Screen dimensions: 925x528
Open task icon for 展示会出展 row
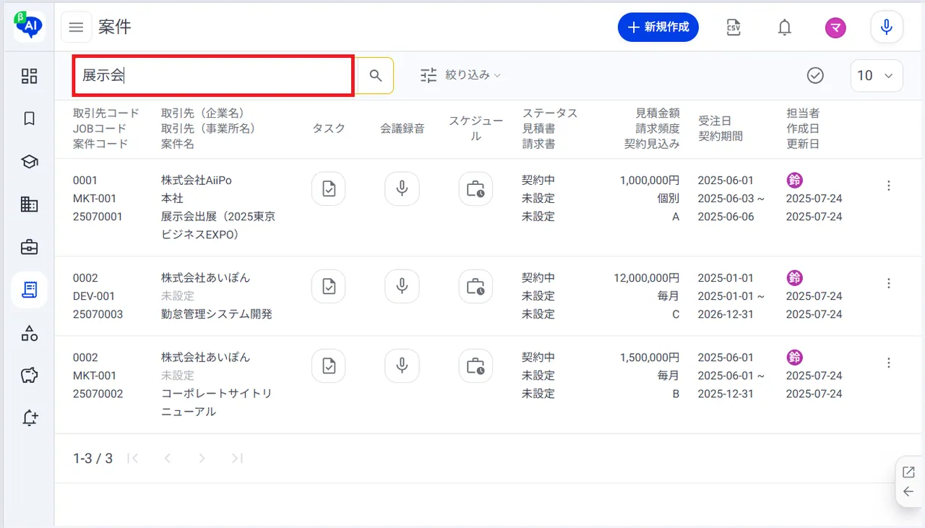(328, 189)
